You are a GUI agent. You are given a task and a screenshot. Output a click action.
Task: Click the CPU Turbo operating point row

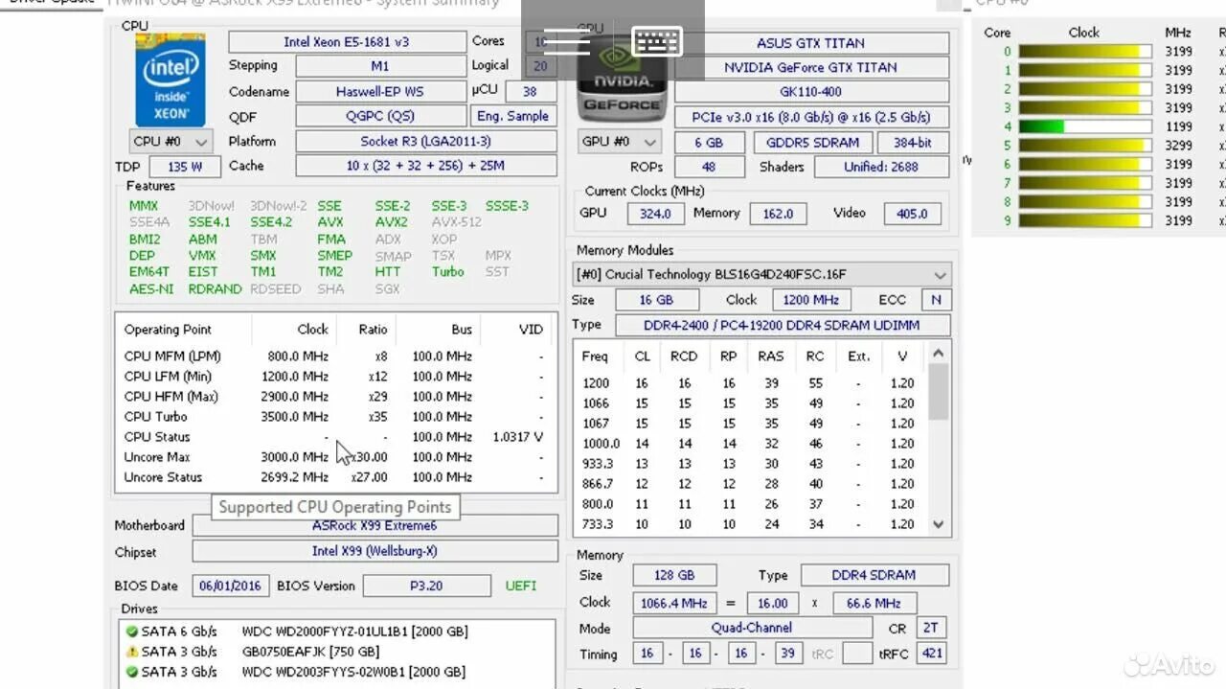point(335,417)
